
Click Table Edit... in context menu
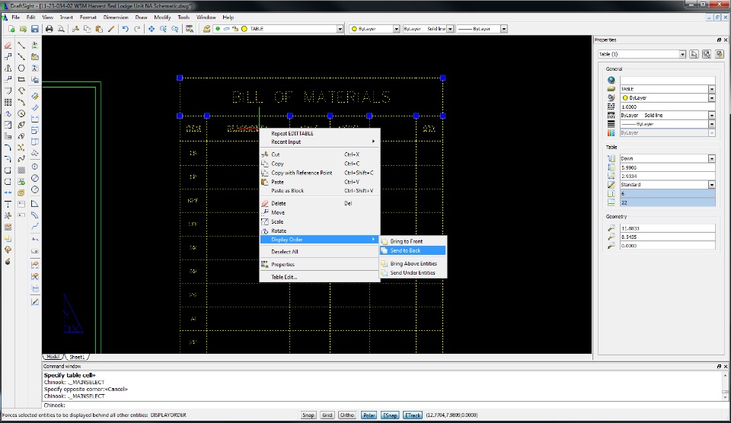coord(284,277)
